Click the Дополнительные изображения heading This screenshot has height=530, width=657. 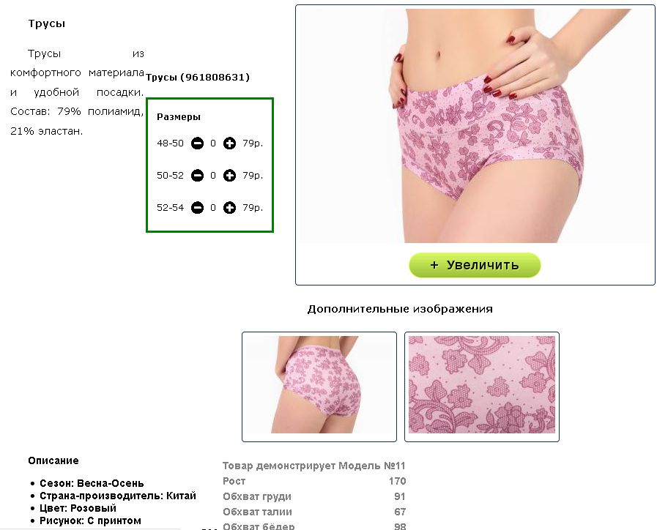coord(400,309)
